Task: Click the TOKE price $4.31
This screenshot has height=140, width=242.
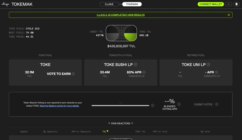Action: pos(30,37)
